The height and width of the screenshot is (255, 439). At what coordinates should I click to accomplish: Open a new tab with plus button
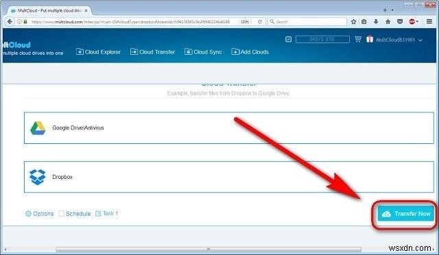point(385,10)
